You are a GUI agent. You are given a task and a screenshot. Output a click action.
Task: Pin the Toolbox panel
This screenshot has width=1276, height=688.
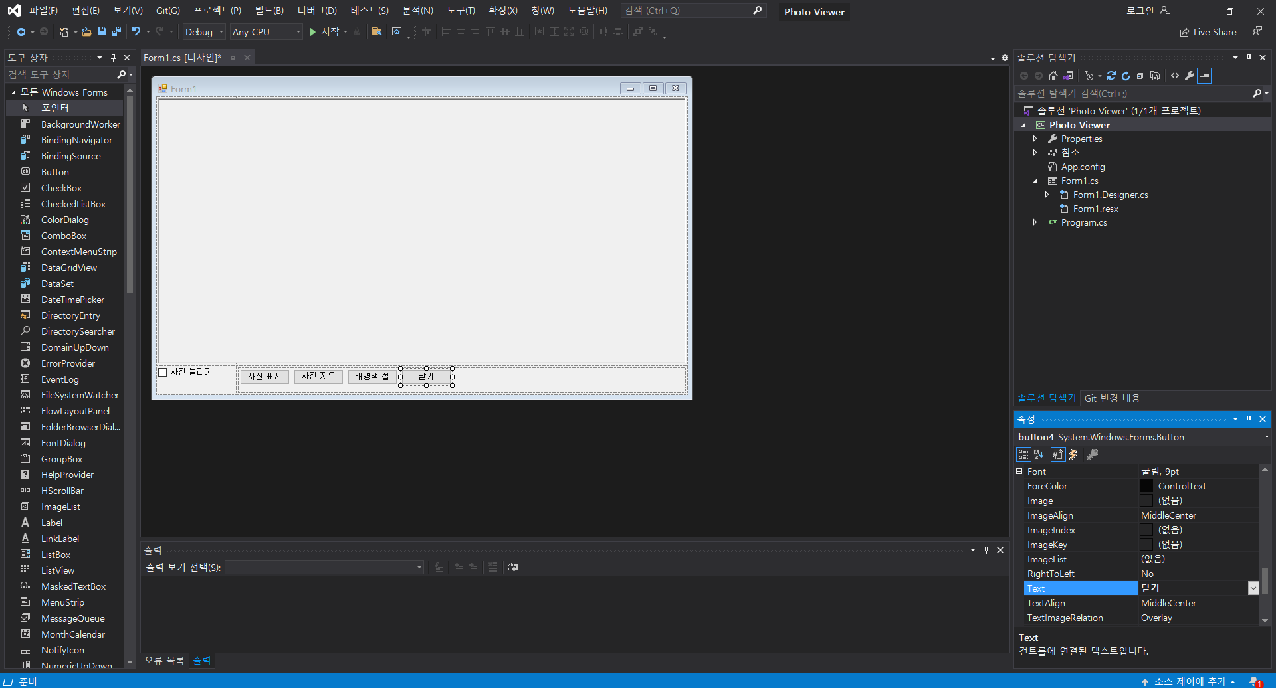coord(114,58)
